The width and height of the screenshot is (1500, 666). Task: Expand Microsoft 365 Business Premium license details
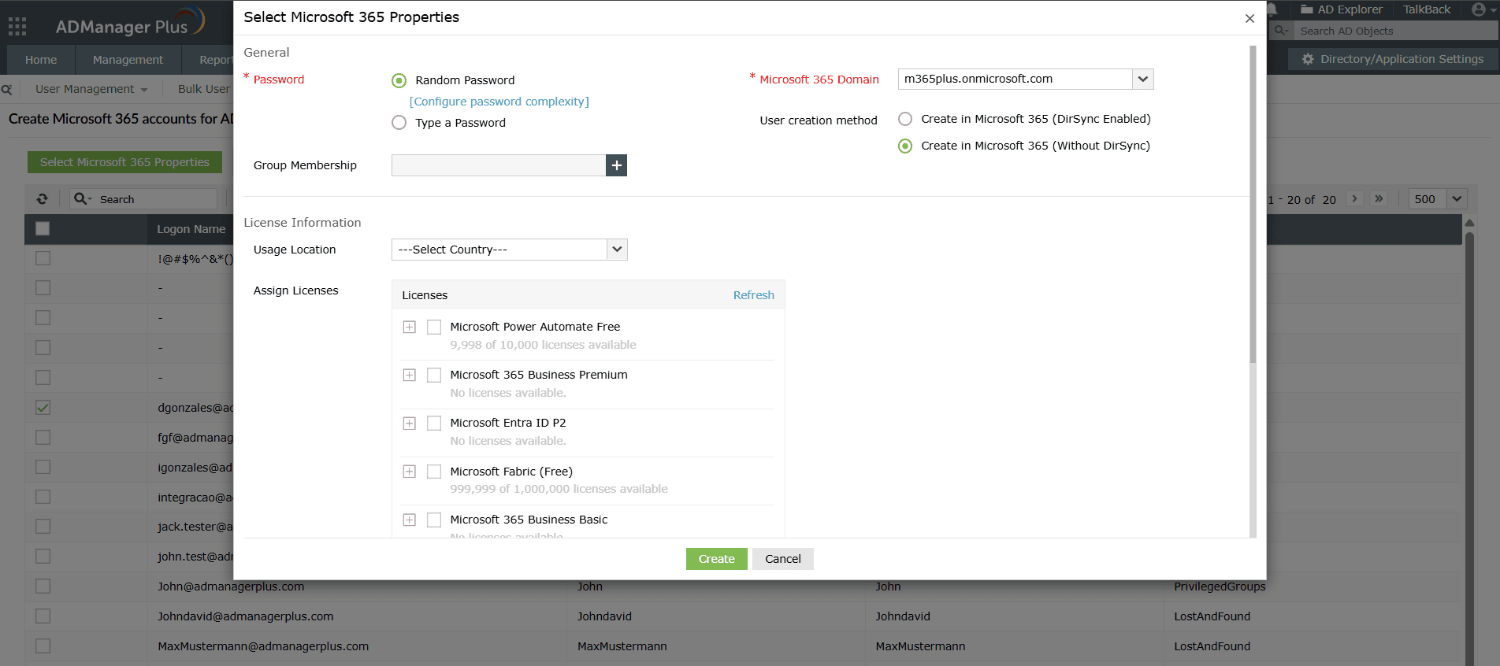[x=409, y=375]
